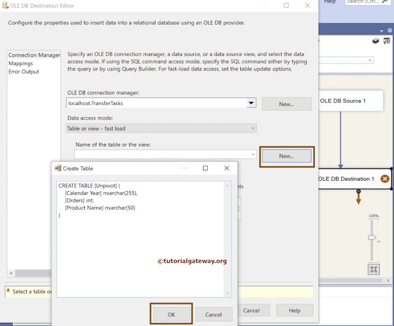This screenshot has height=326, width=394.
Task: Select the Error Output page
Action: coord(24,71)
